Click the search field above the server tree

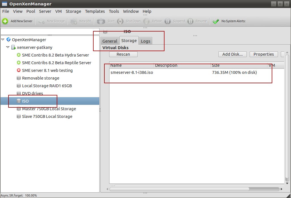[x=50, y=31]
